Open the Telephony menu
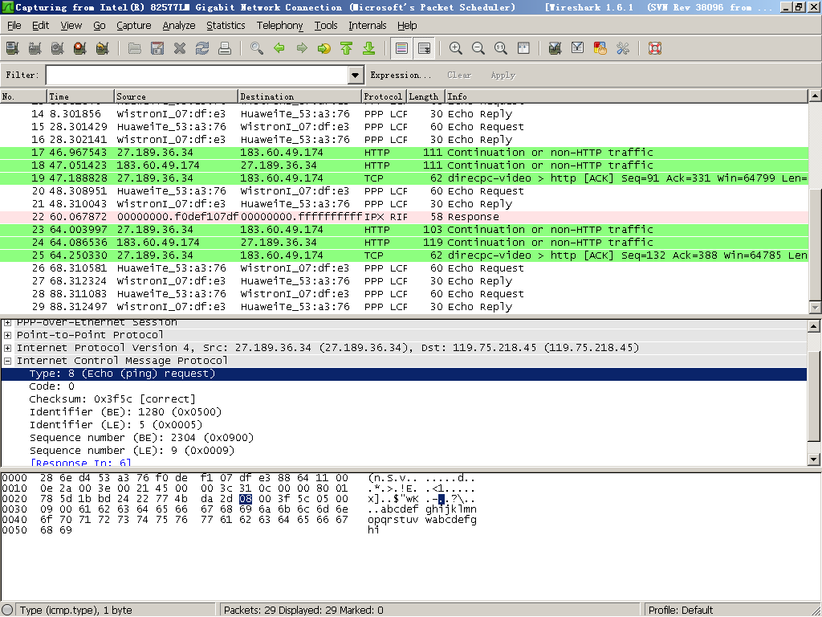Image resolution: width=822 pixels, height=617 pixels. point(279,25)
